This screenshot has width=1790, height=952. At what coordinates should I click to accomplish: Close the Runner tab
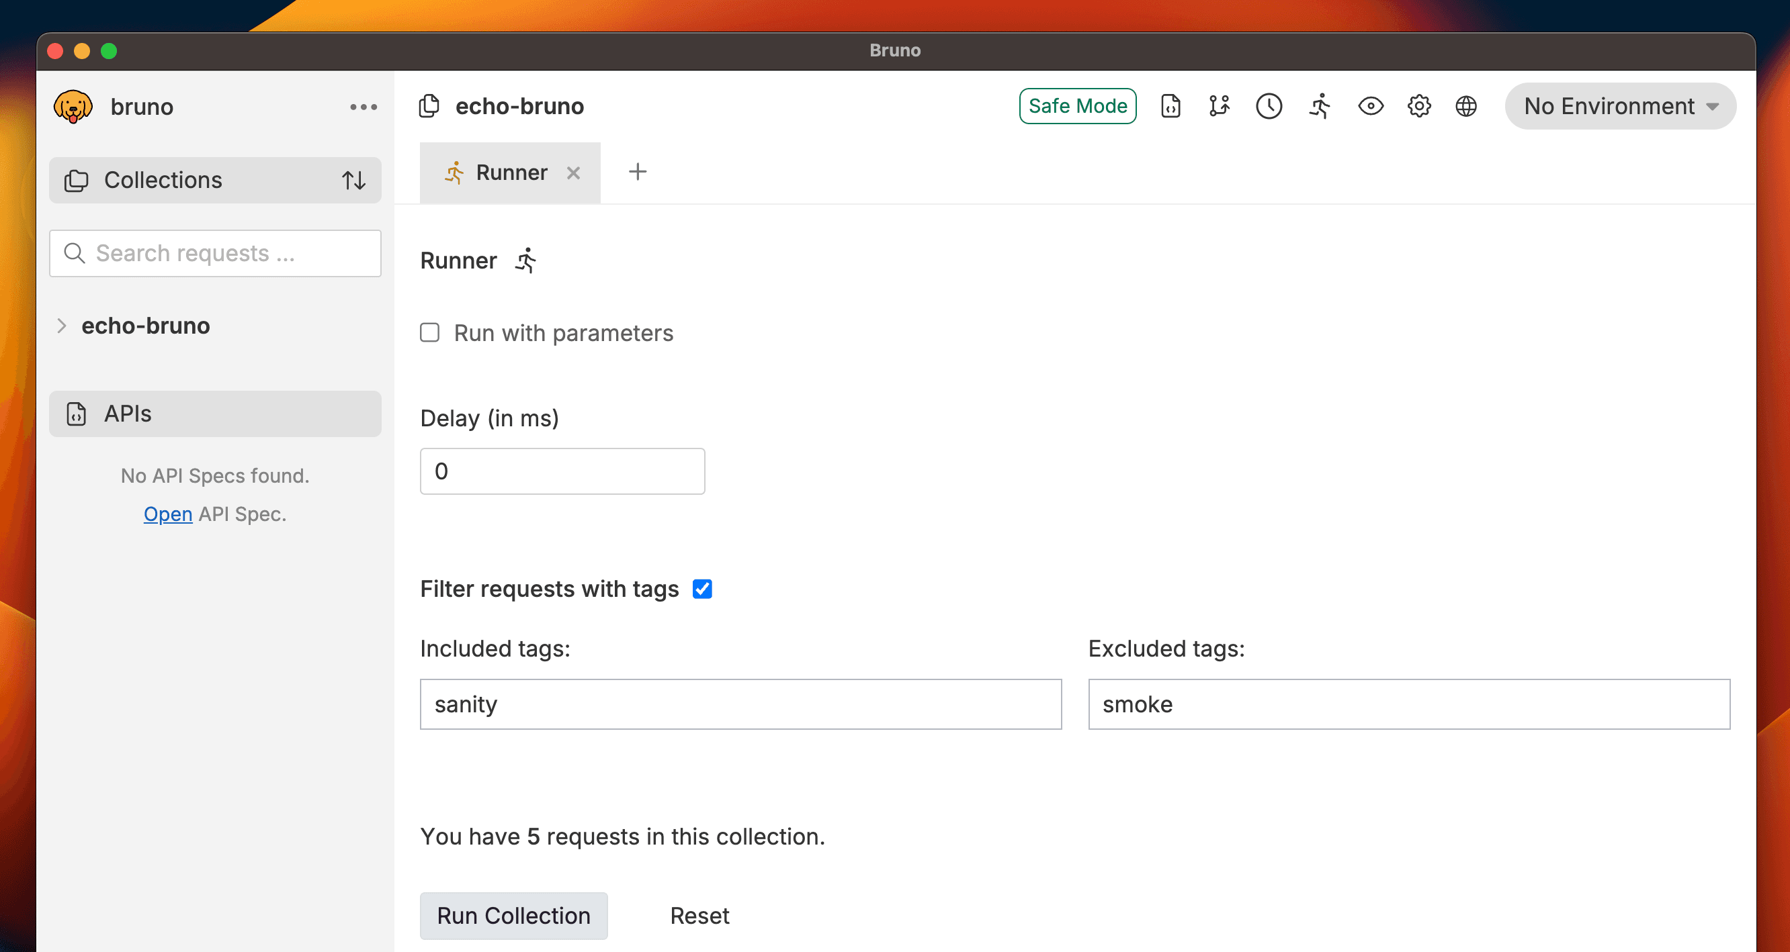point(573,173)
